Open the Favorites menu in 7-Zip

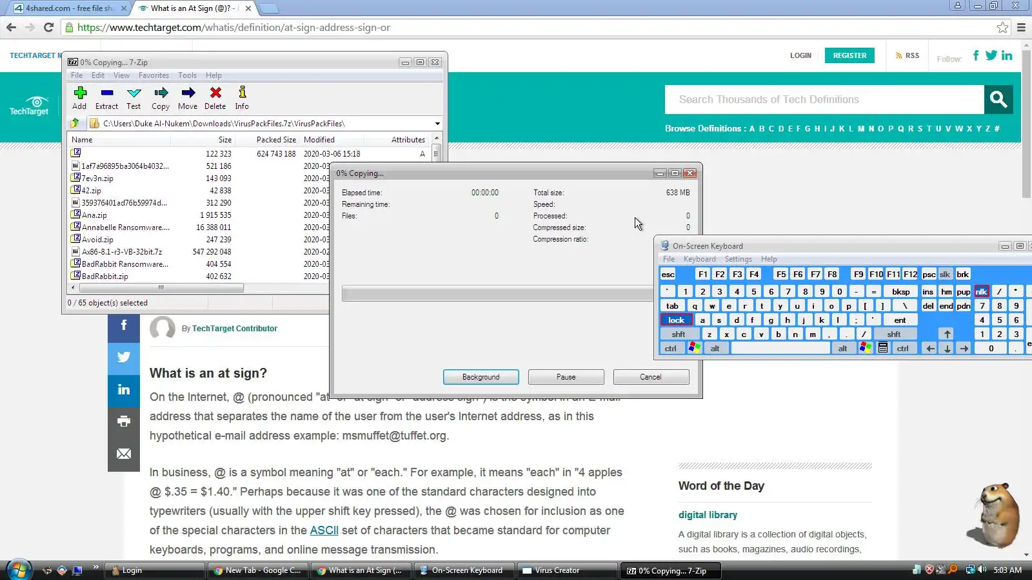click(154, 75)
